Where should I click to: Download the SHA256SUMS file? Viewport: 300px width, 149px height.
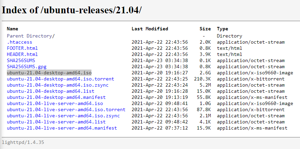click(21, 61)
